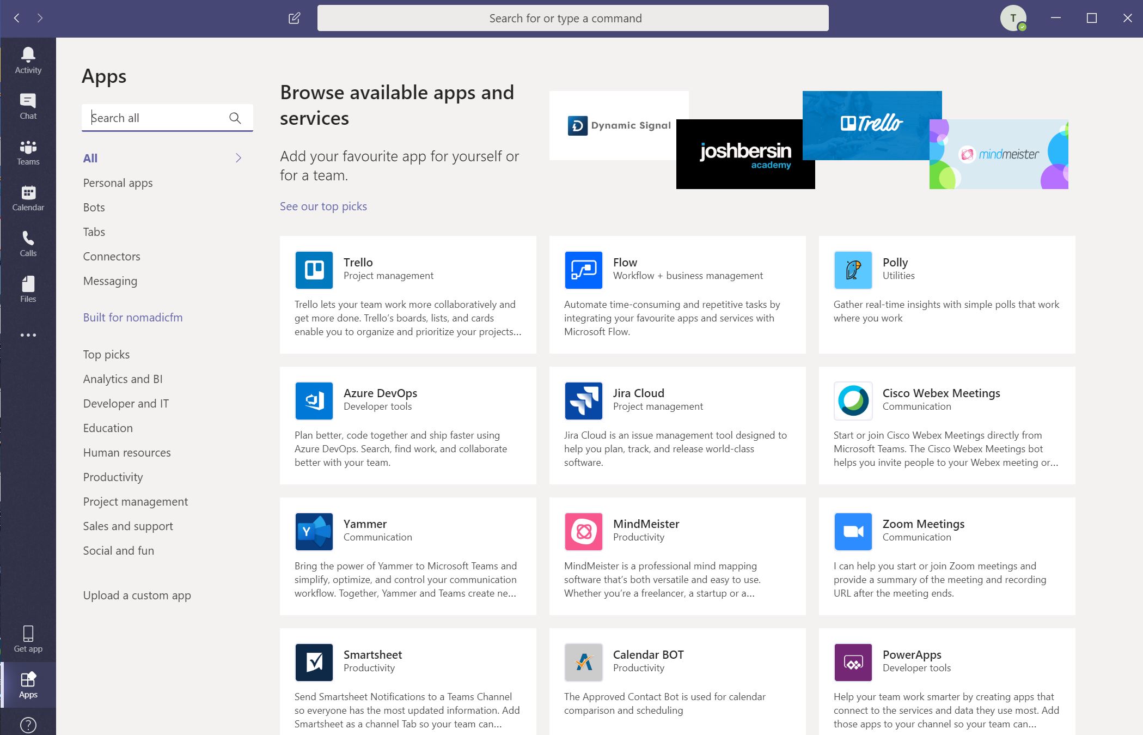Expand the more apps ellipsis

(x=28, y=335)
